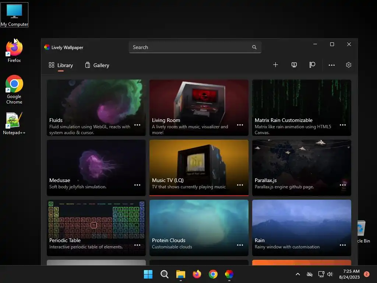
Task: Maximize the Lively Wallpaper window
Action: coord(332,44)
